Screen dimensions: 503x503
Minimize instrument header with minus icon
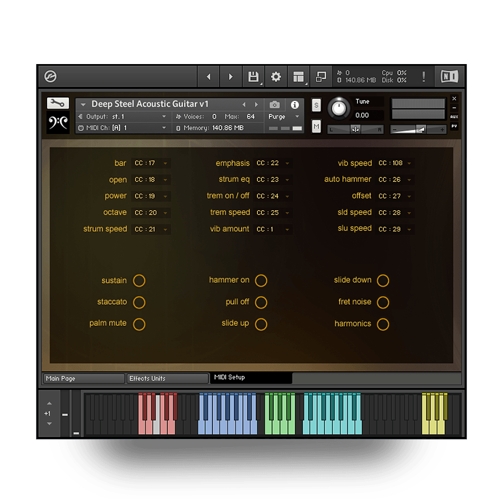pyautogui.click(x=454, y=108)
